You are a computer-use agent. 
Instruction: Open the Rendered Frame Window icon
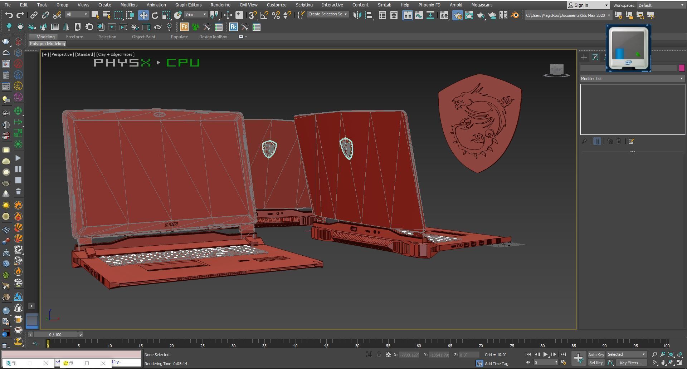469,15
